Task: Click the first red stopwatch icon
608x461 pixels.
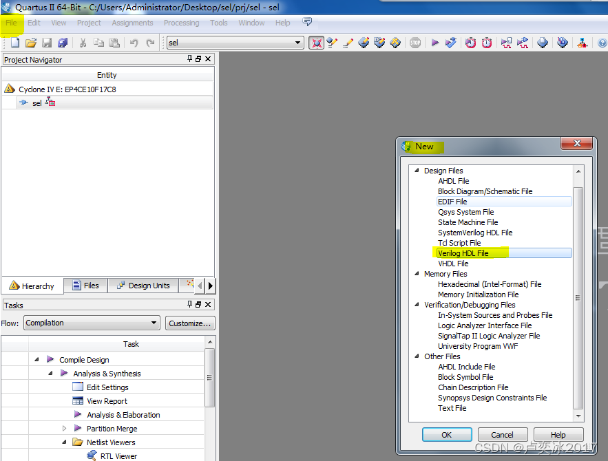Action: tap(470, 43)
